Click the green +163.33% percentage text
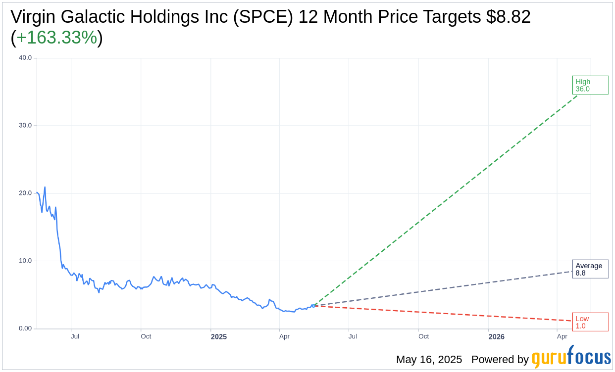615x372 pixels. click(x=56, y=38)
